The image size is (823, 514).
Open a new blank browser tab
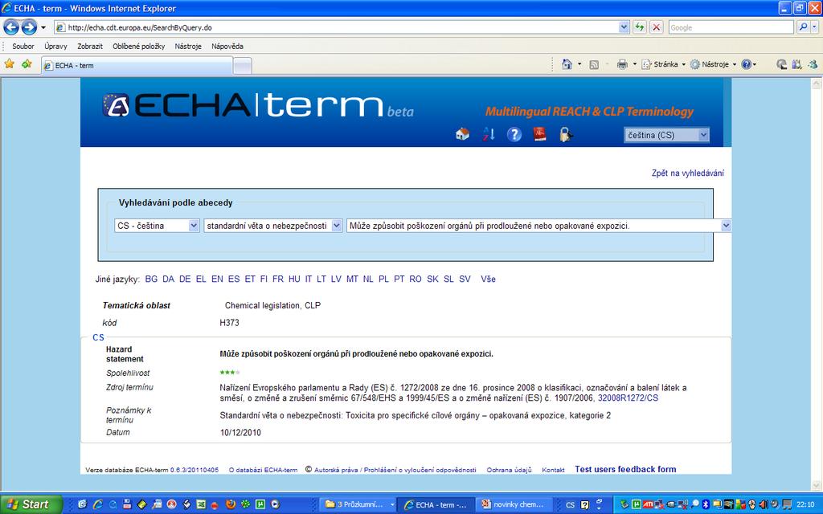pos(242,66)
